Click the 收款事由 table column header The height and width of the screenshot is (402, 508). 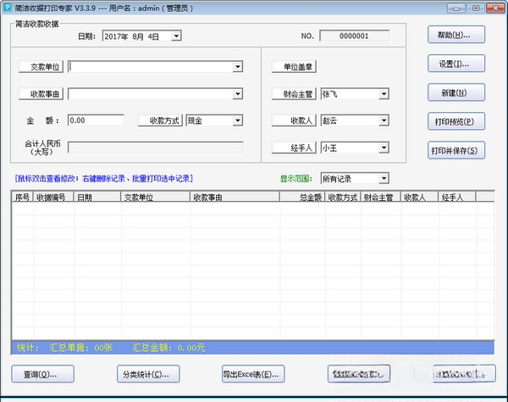(235, 197)
